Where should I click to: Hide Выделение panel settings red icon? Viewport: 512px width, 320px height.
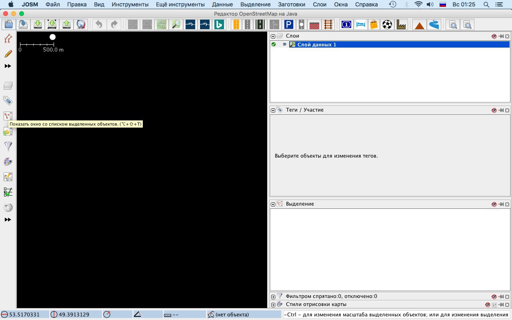pos(494,204)
